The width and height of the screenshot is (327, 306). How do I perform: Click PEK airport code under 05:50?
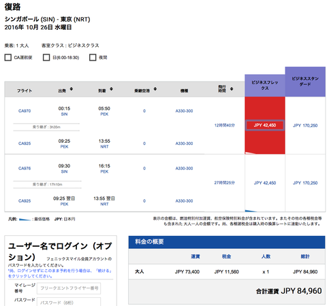click(104, 114)
